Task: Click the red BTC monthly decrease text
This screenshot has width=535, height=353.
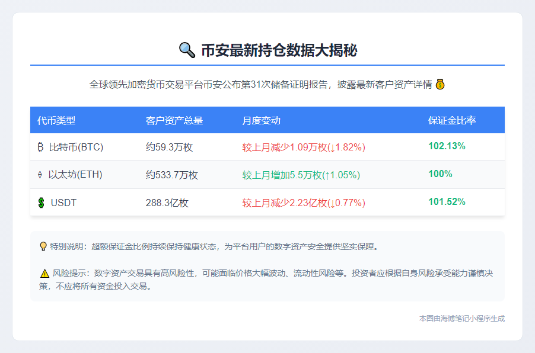Action: point(303,147)
